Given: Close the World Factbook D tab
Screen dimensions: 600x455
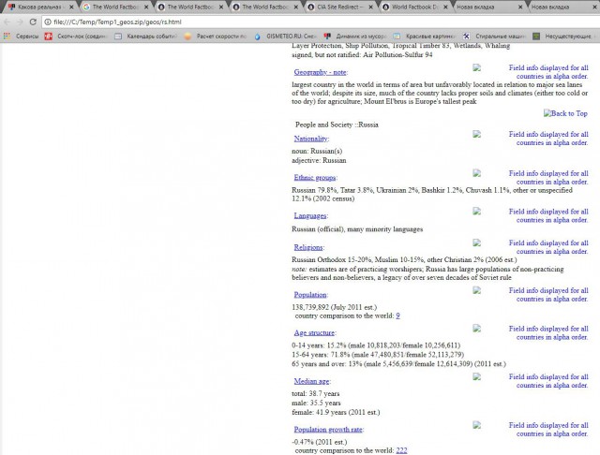Looking at the screenshot, I should [445, 7].
